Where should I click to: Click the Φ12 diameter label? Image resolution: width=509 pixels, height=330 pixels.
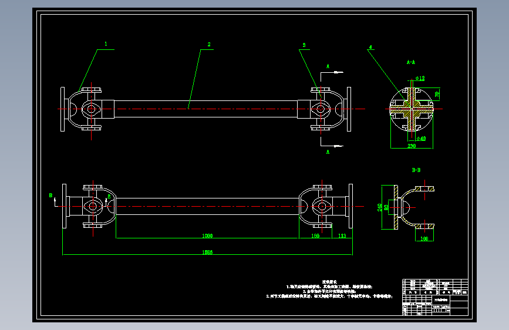click(420, 78)
